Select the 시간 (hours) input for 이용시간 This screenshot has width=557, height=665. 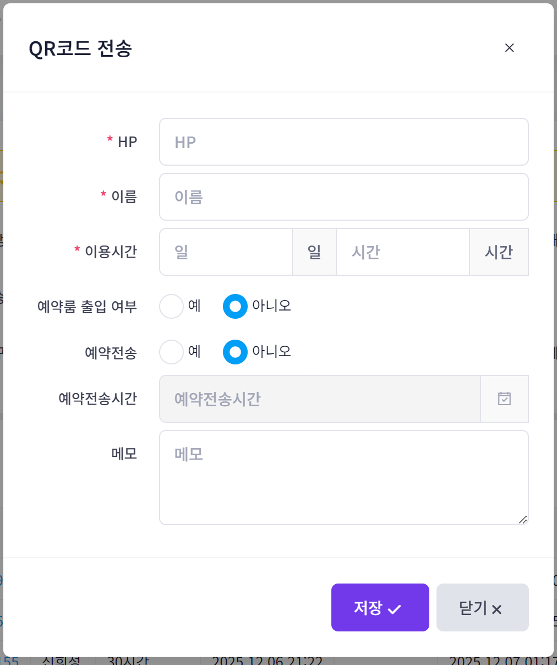click(x=402, y=252)
